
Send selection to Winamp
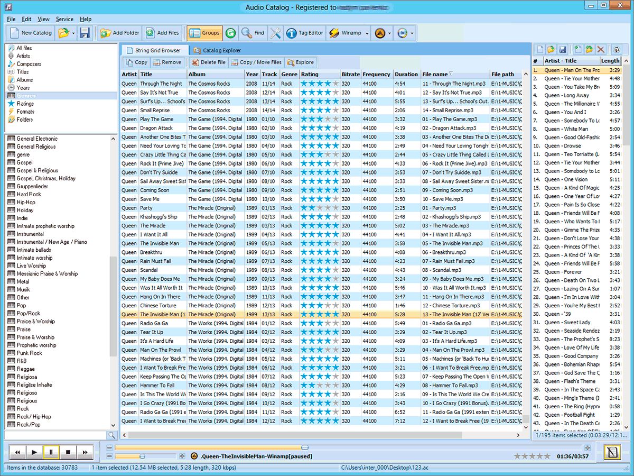tap(345, 33)
